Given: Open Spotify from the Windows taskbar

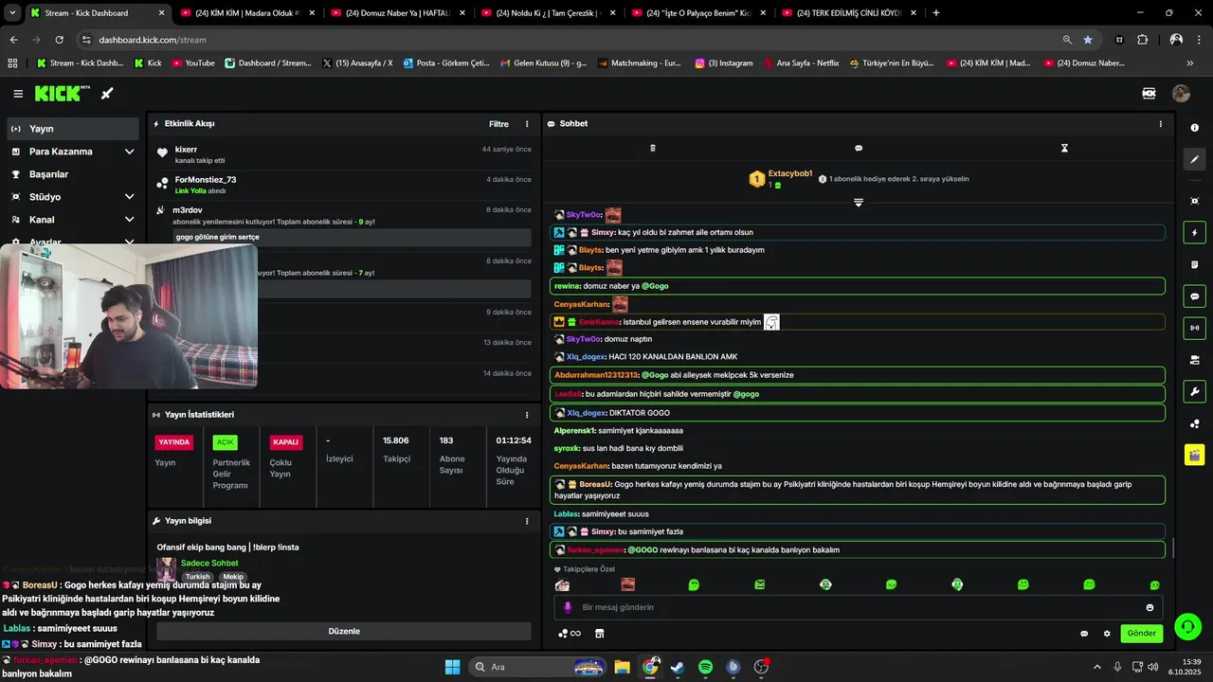Looking at the screenshot, I should click(705, 667).
